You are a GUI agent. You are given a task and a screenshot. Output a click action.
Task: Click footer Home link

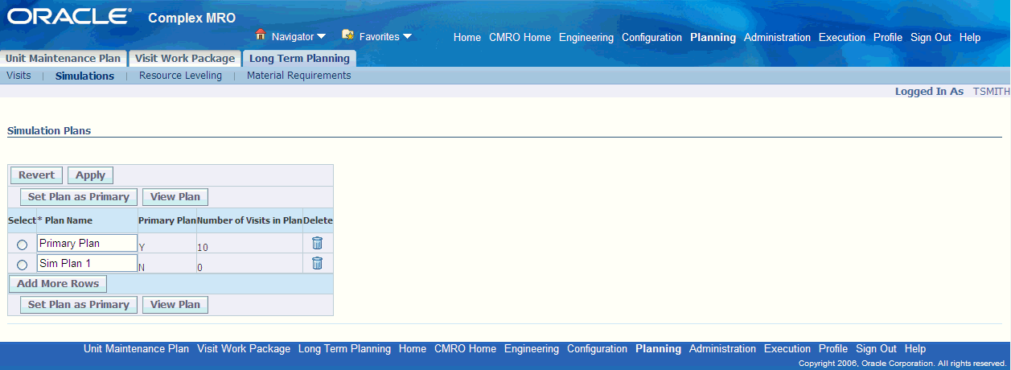coord(413,349)
